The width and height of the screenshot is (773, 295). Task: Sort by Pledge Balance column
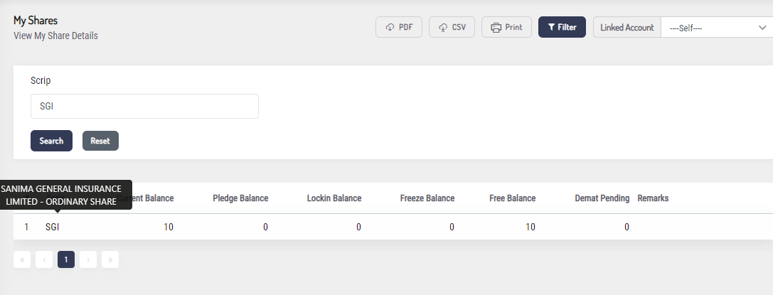240,198
